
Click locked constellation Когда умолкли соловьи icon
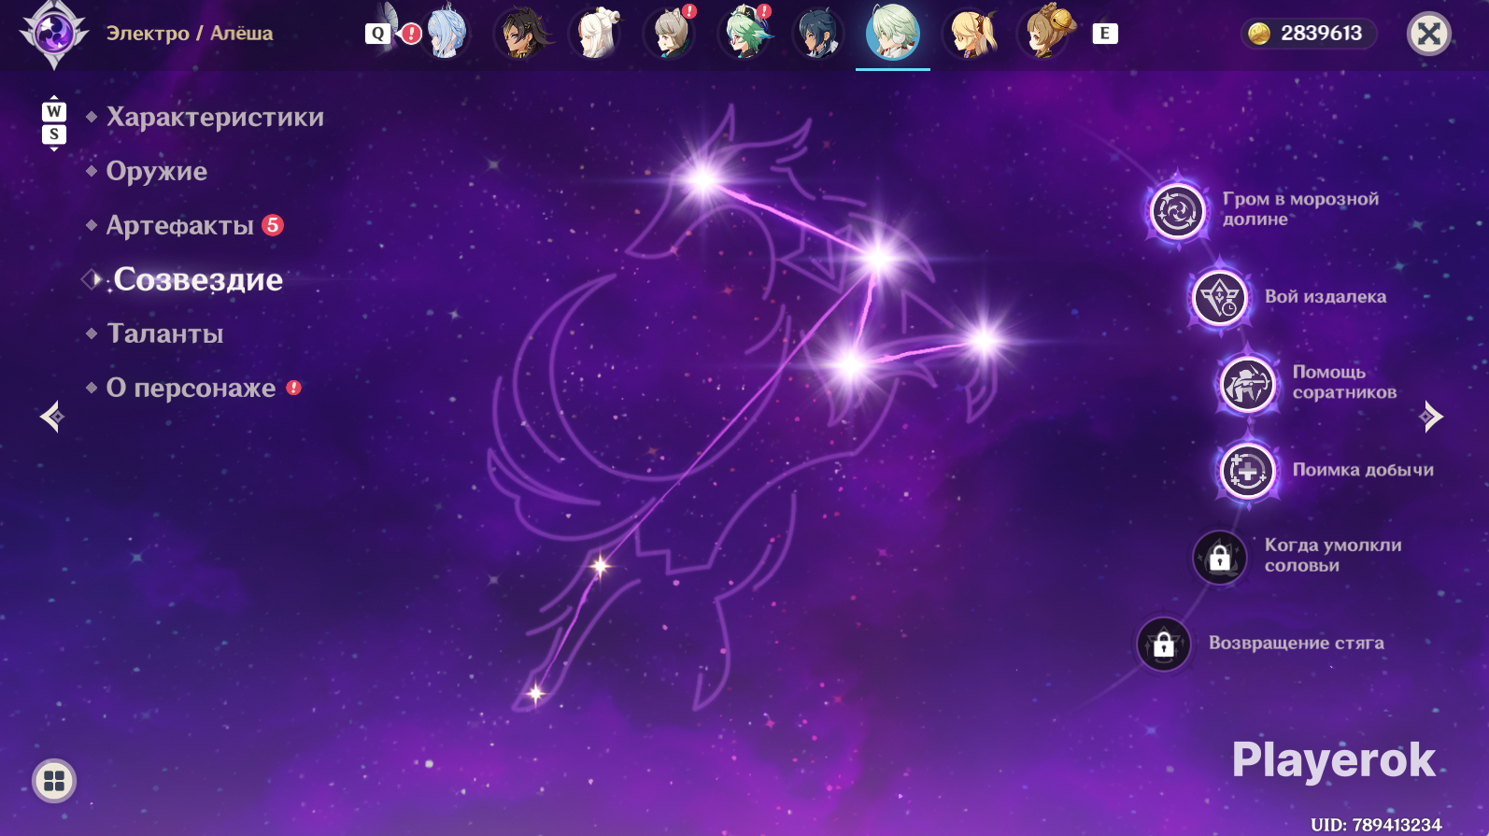[1219, 558]
